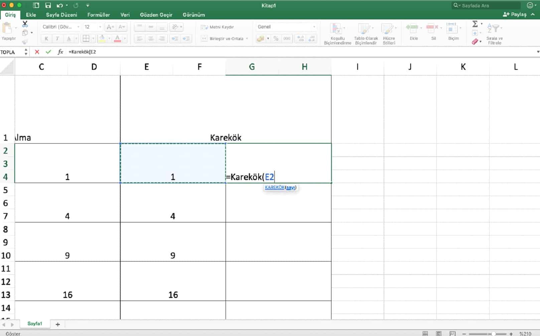The width and height of the screenshot is (540, 336).
Task: Click the Save icon in title bar
Action: 48,5
